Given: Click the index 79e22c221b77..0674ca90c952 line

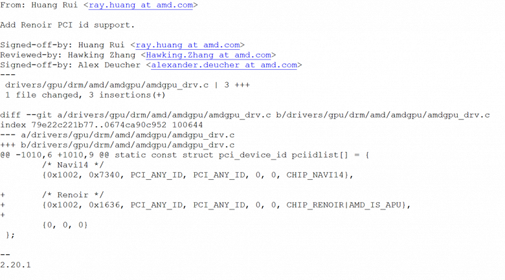Looking at the screenshot, I should point(102,125).
